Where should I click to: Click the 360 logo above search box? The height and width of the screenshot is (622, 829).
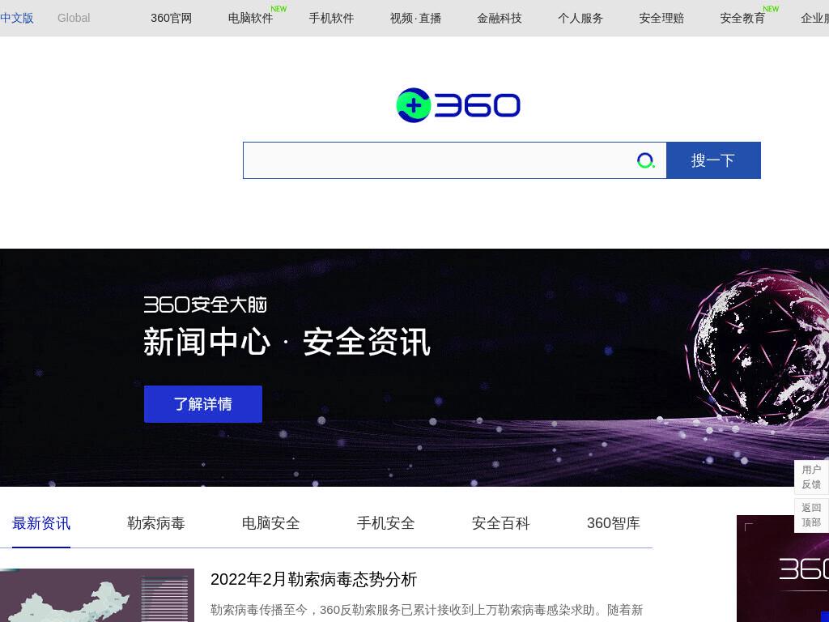(458, 105)
